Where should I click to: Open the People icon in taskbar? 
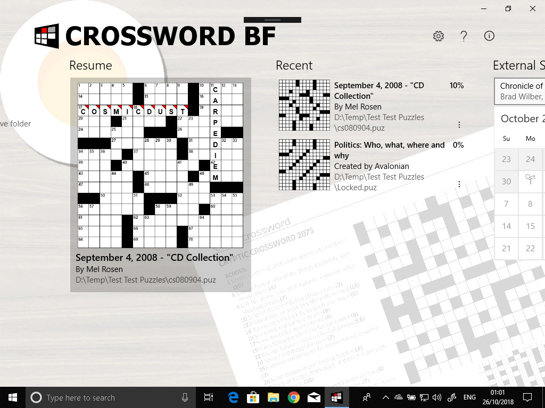tap(366, 397)
